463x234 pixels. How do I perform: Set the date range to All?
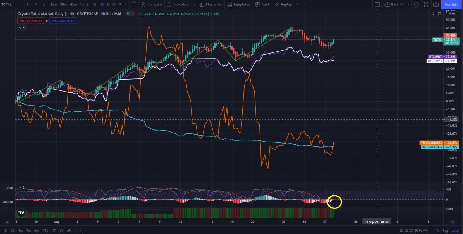pyautogui.click(x=69, y=230)
